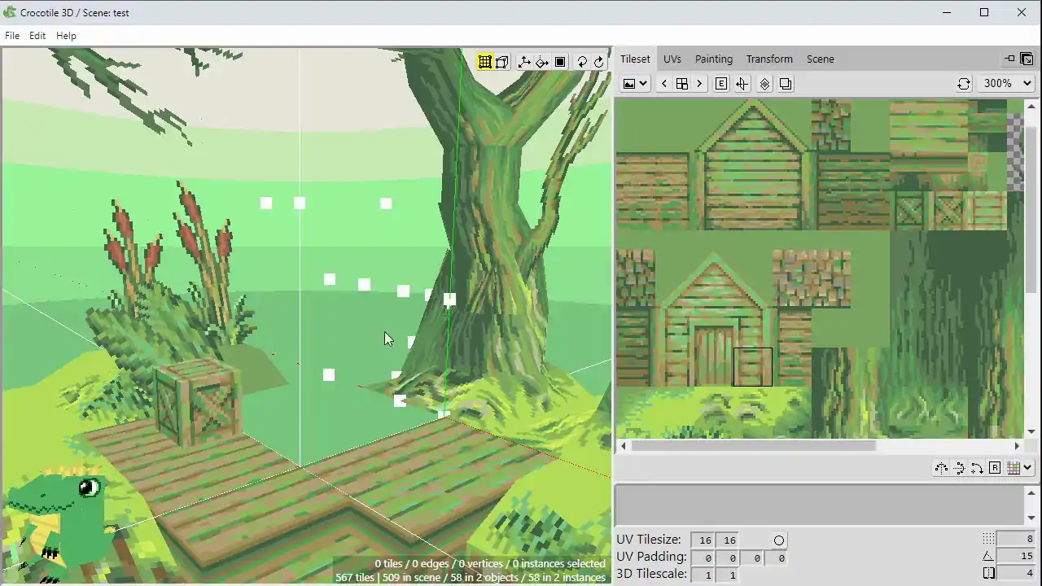Toggle the wireframe cube view icon
The image size is (1042, 586).
coord(502,62)
